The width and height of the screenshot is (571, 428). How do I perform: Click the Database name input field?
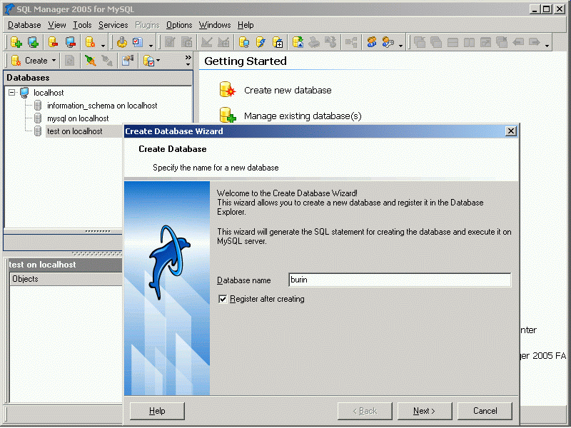point(400,280)
